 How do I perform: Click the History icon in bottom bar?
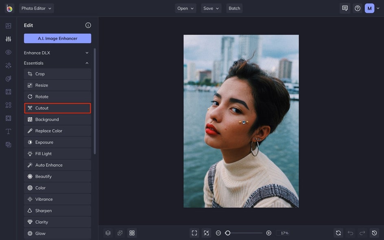coord(375,233)
